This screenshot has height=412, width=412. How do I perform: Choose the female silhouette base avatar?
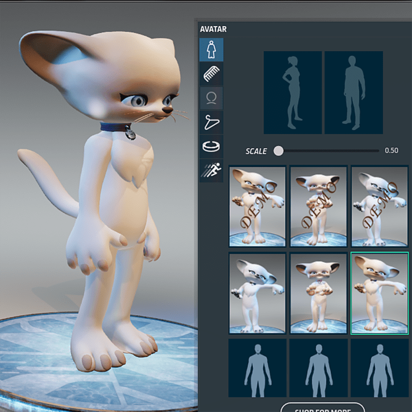click(x=293, y=93)
